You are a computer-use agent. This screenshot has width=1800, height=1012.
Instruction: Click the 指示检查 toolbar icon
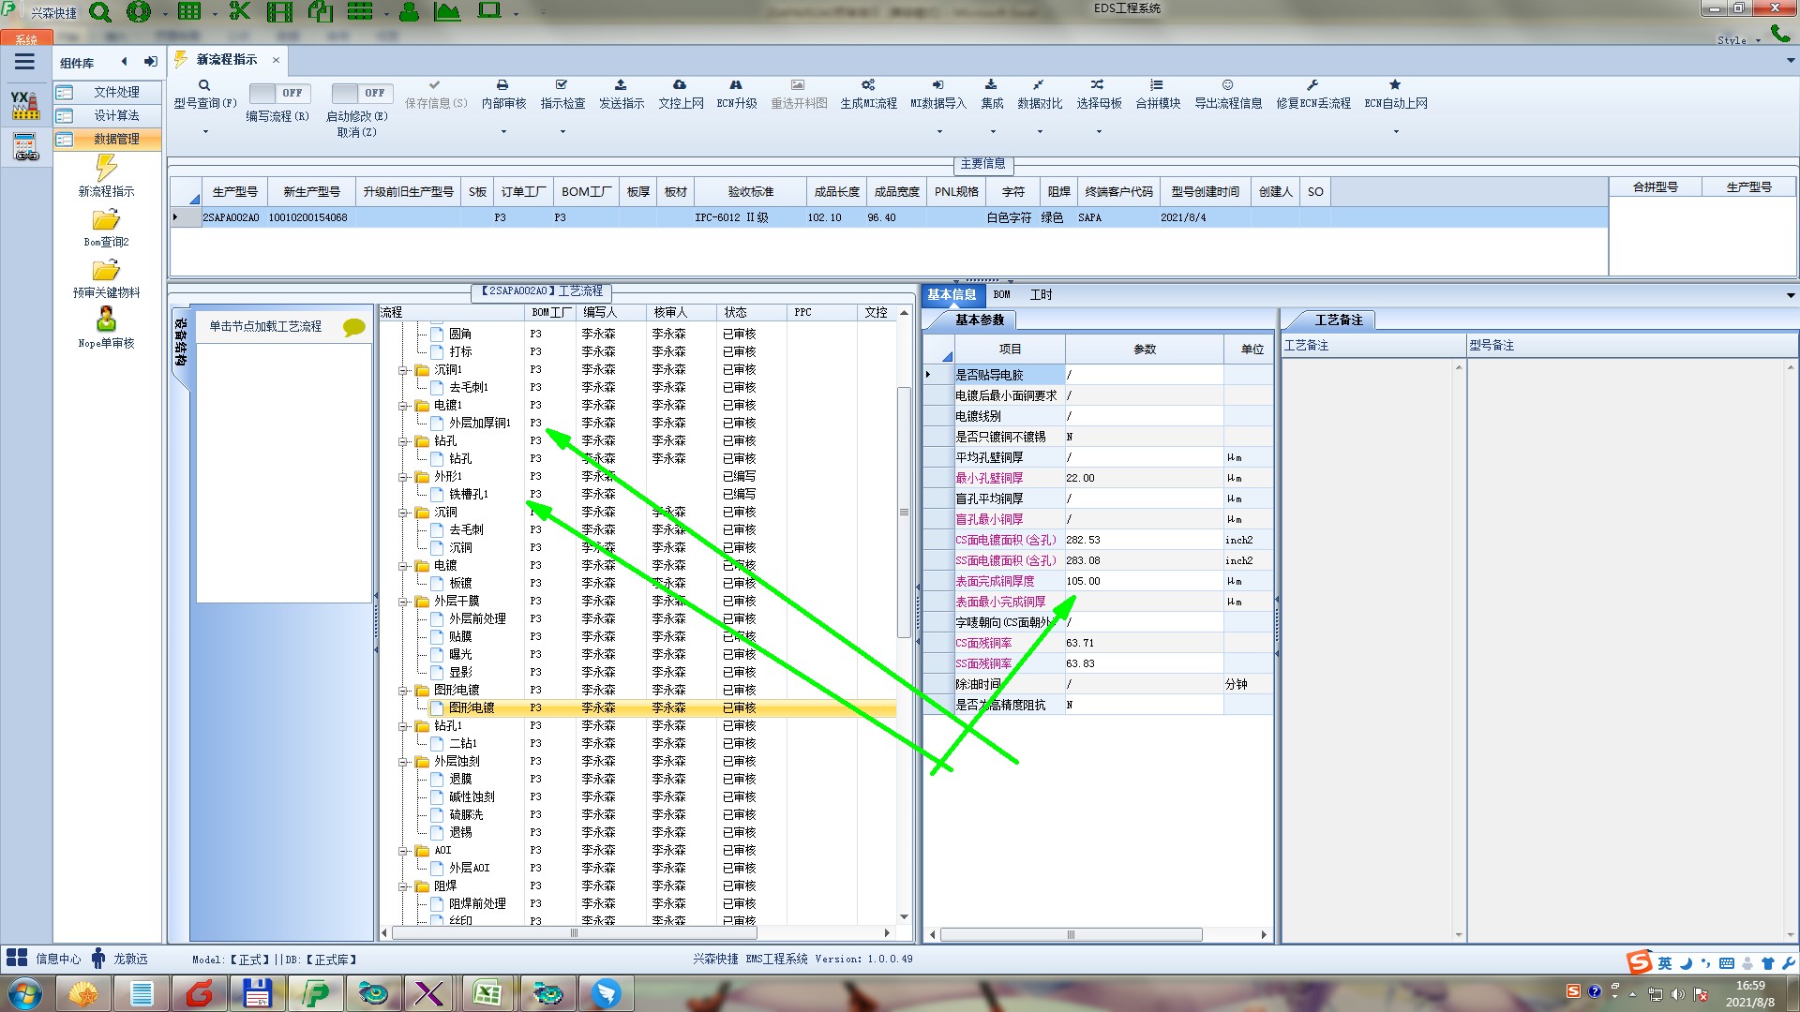coord(562,85)
